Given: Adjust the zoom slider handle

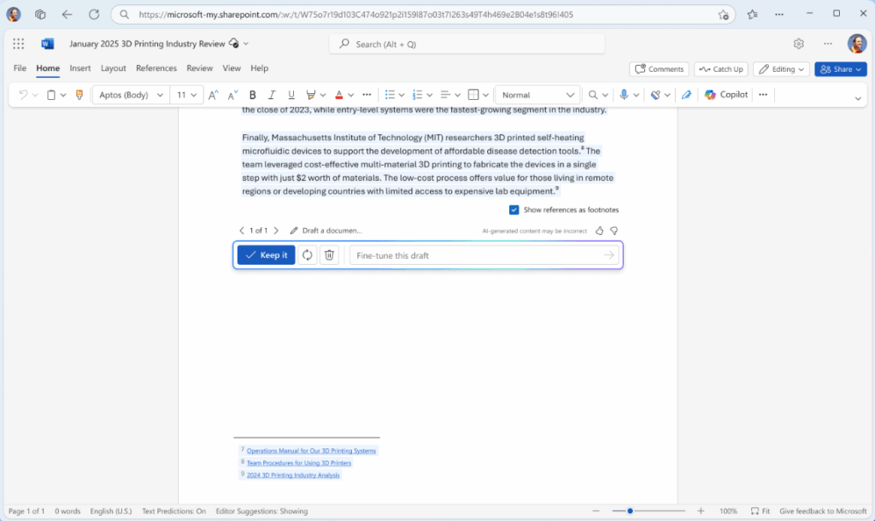Looking at the screenshot, I should click(630, 511).
